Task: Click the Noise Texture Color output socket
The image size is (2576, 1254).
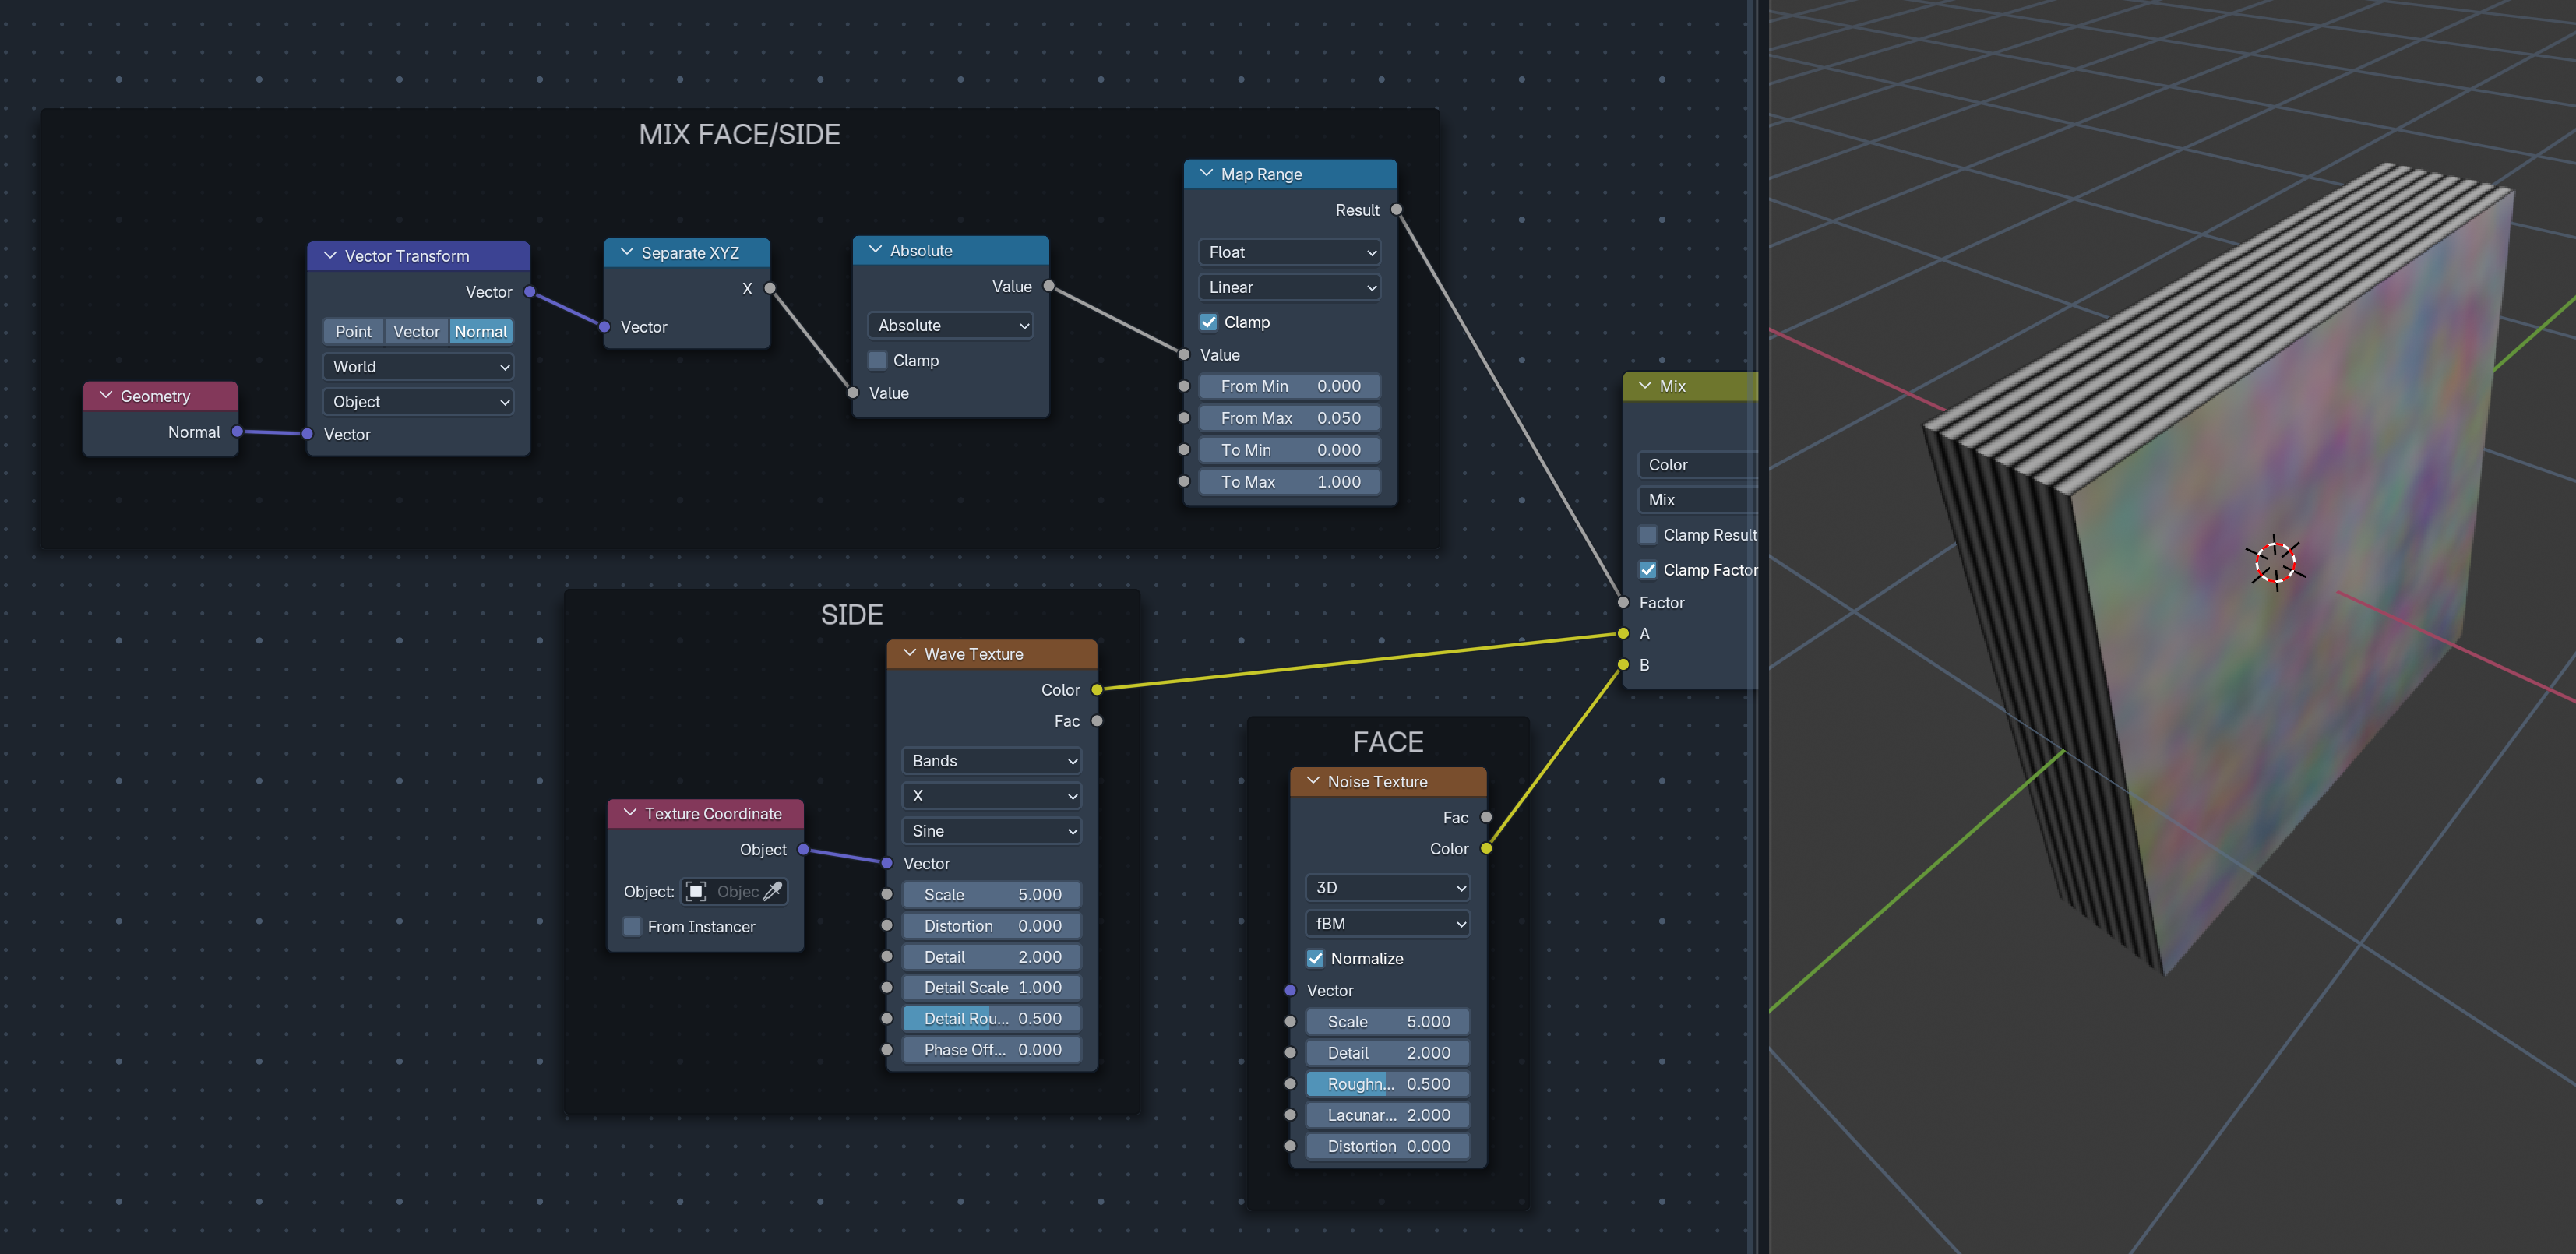Action: tap(1486, 849)
